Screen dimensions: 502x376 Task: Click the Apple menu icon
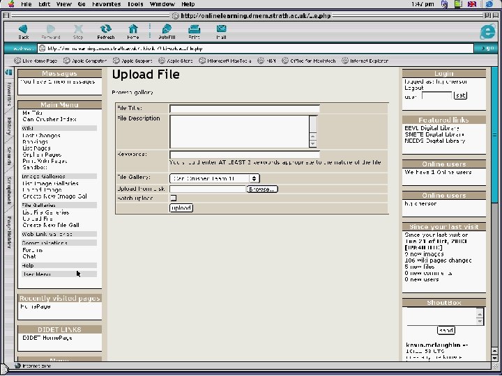click(x=11, y=4)
